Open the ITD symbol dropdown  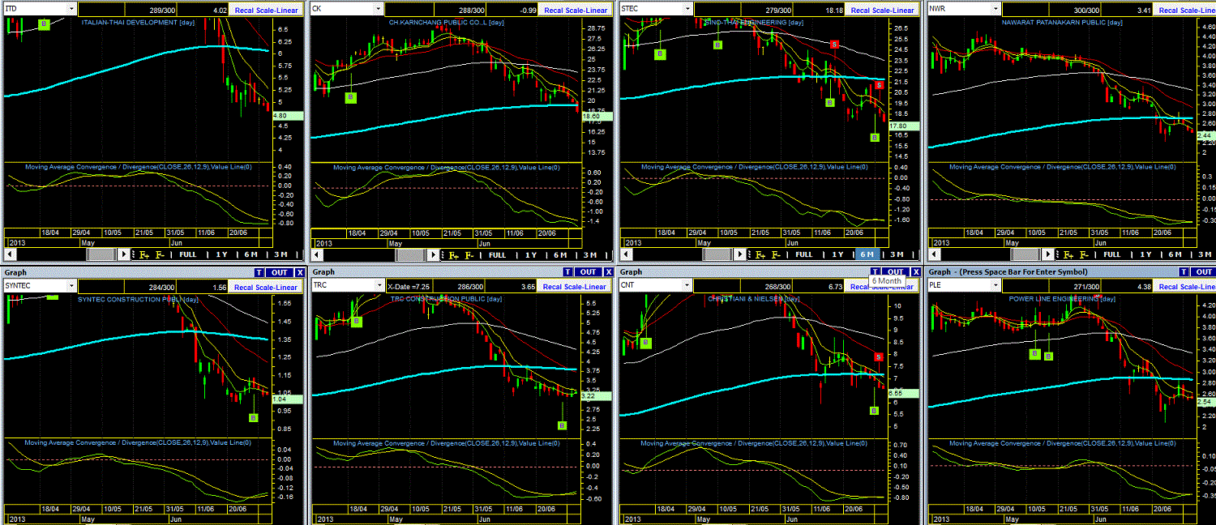pos(71,9)
